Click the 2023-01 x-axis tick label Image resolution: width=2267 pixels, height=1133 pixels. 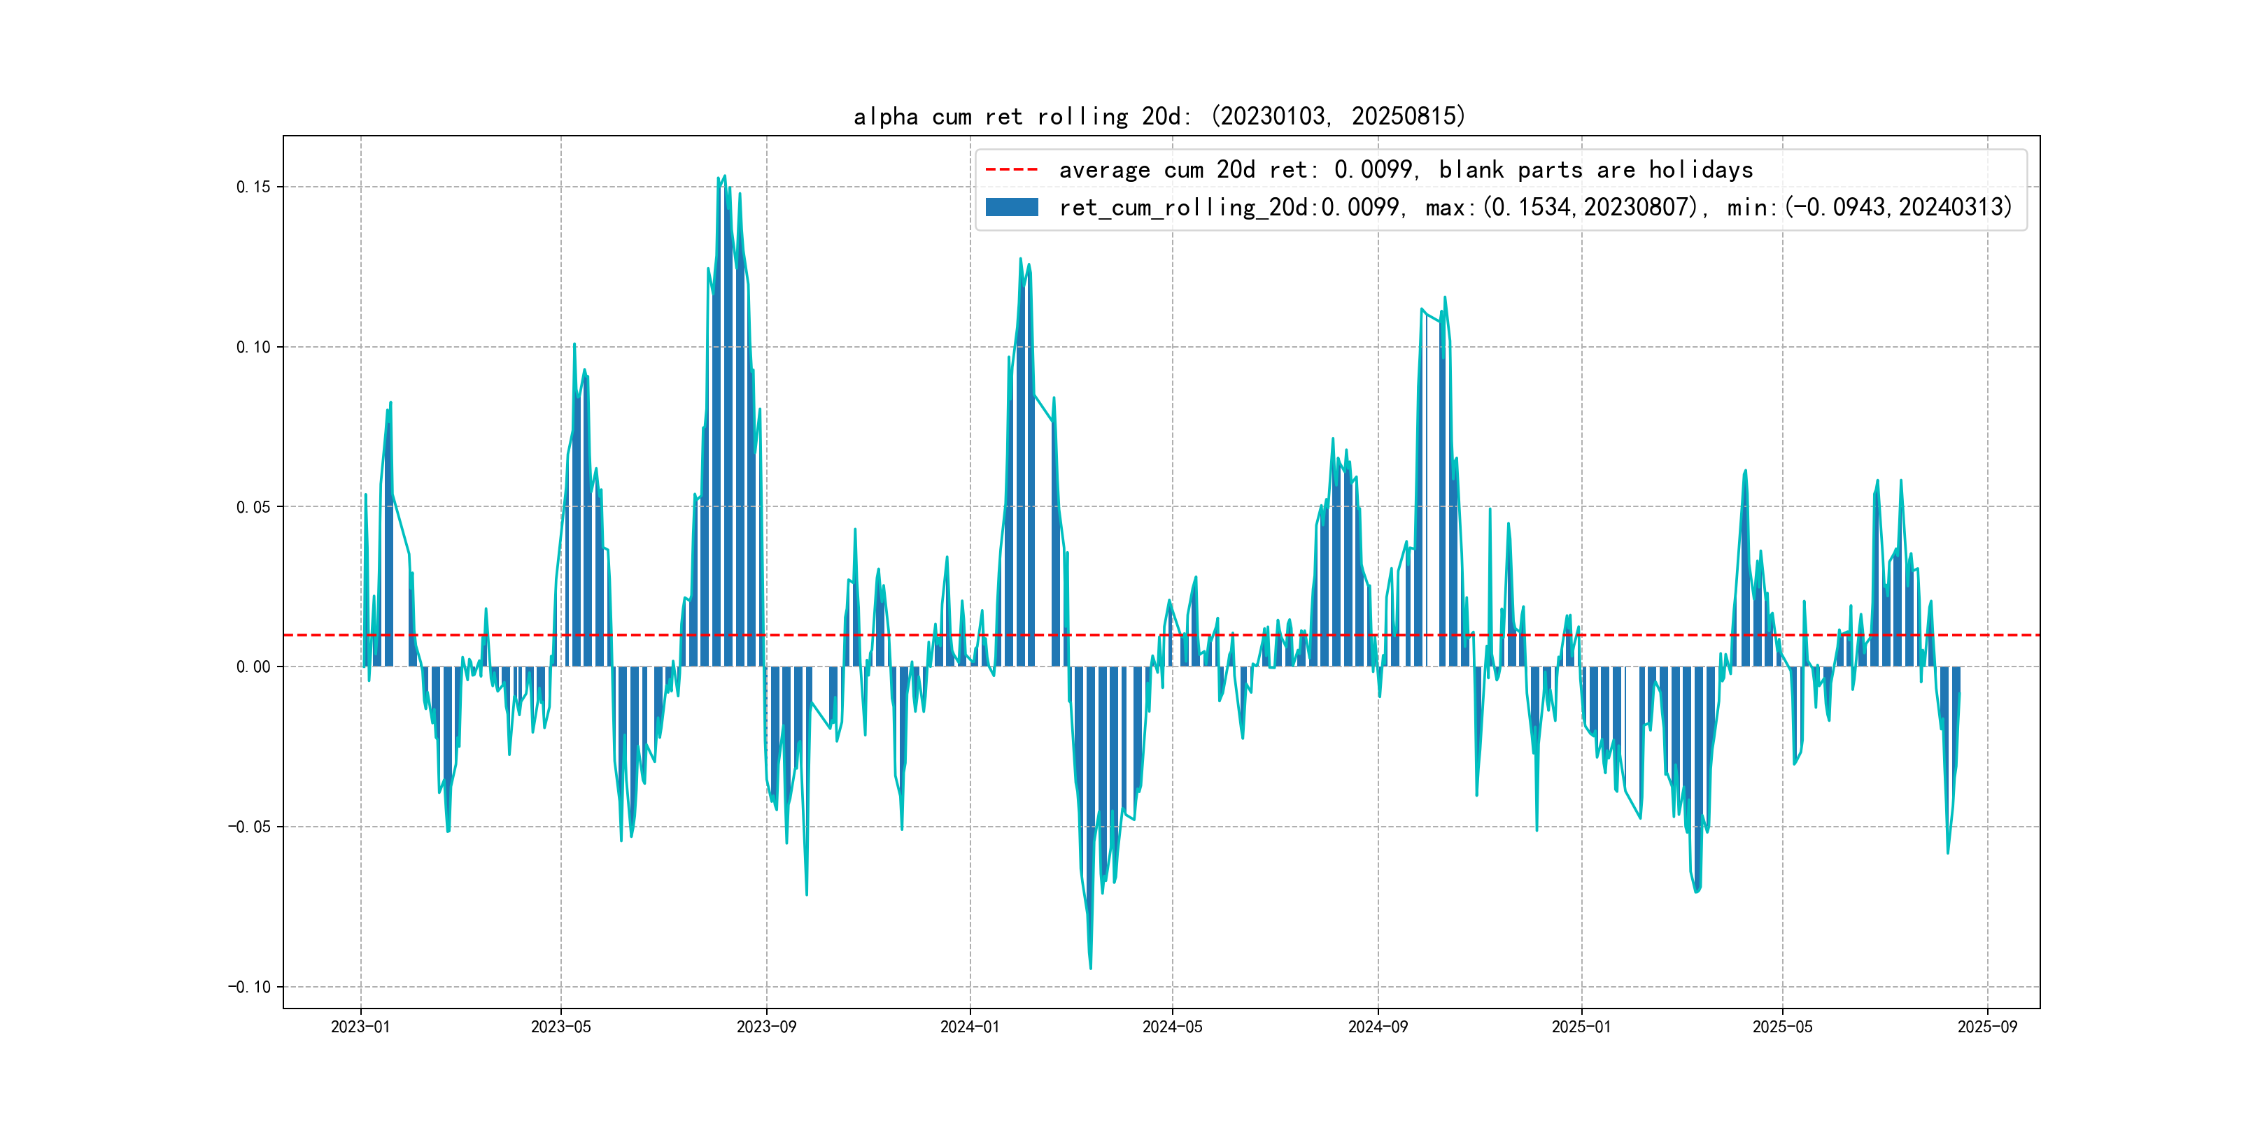point(360,1027)
